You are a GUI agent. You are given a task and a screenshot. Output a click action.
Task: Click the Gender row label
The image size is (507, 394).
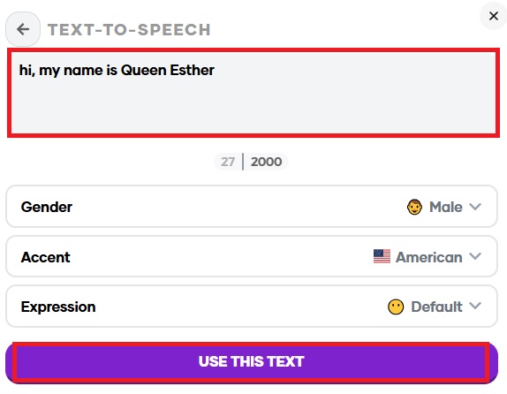click(47, 208)
